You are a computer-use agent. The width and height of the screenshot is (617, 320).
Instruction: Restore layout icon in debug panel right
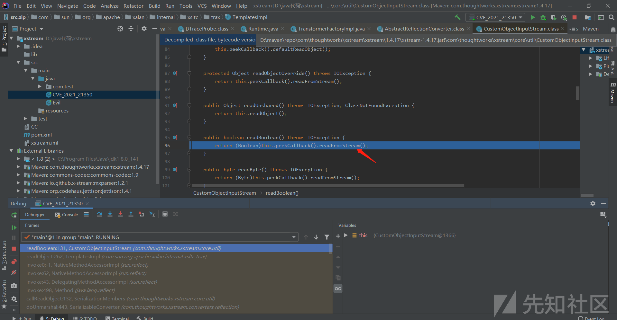point(603,214)
